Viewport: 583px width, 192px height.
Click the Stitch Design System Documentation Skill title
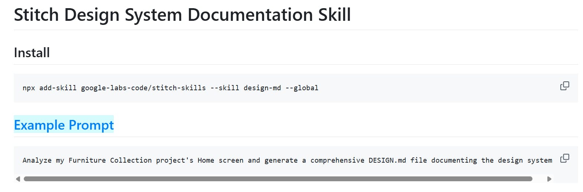(182, 14)
